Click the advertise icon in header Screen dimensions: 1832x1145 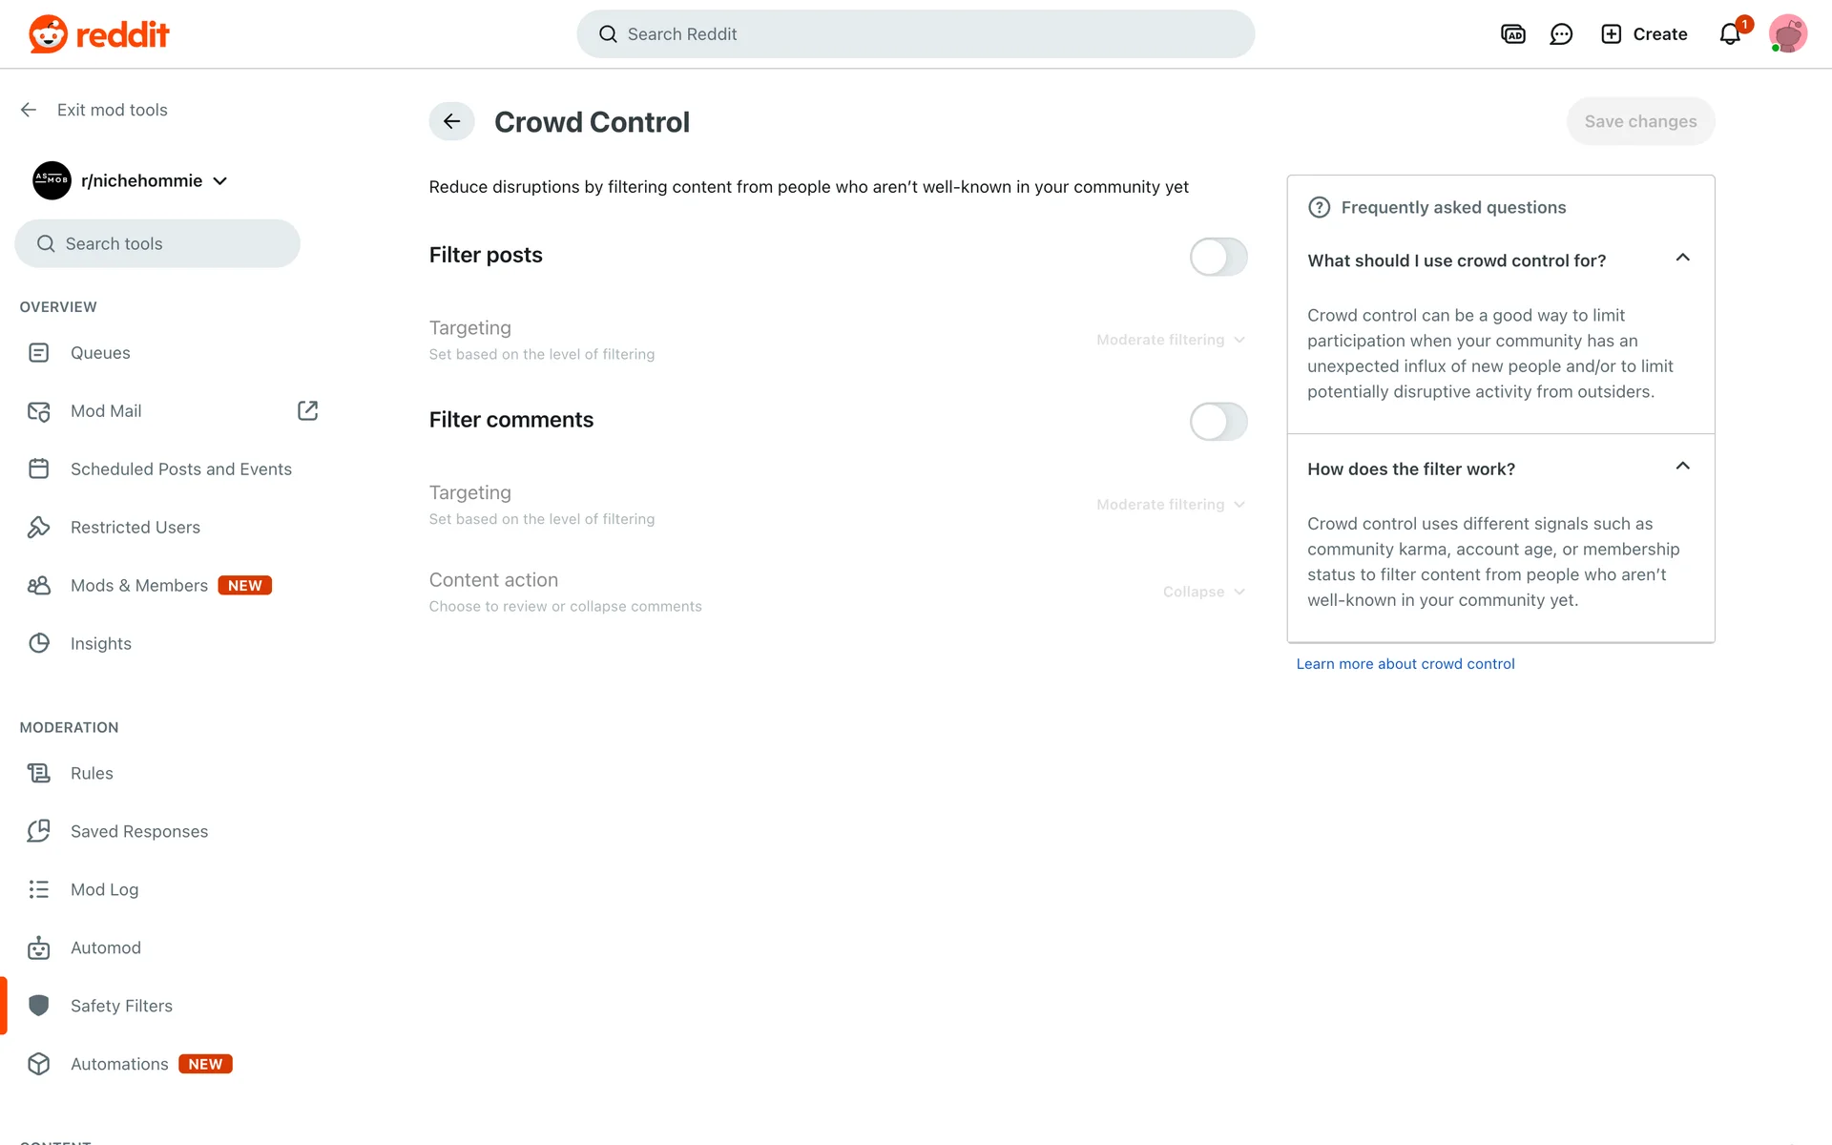coord(1513,34)
